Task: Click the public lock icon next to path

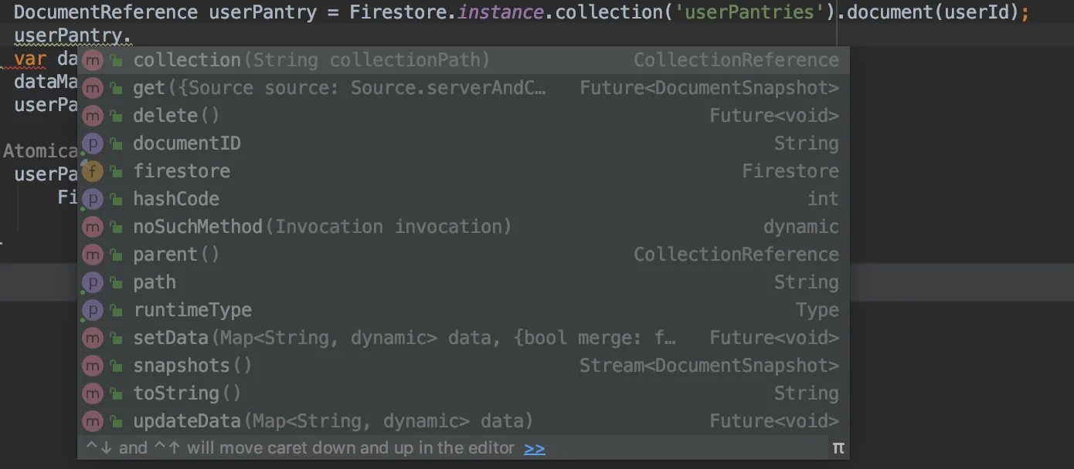Action: 116,282
